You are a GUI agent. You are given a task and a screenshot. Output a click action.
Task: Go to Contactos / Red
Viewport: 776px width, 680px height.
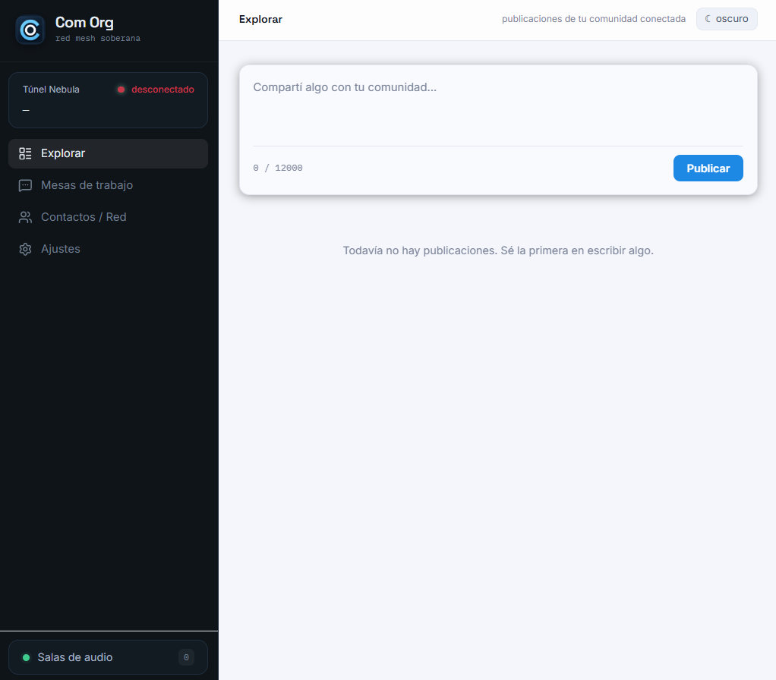pyautogui.click(x=108, y=217)
